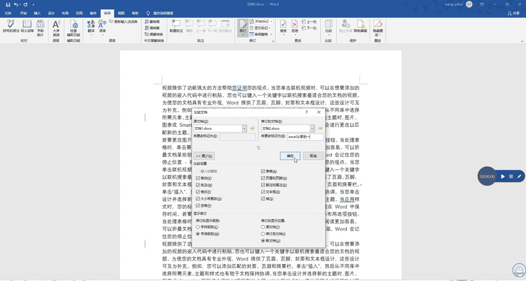Swap documents using the blue arrows icon
The height and width of the screenshot is (281, 526).
(x=258, y=148)
